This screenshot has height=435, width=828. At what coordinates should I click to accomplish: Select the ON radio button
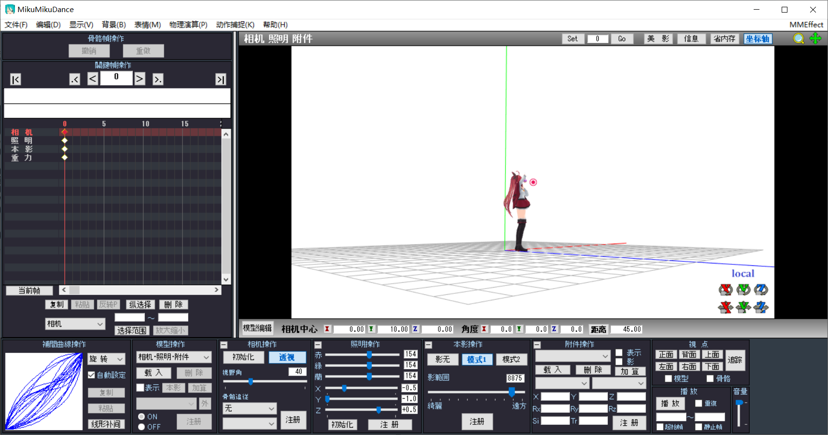click(x=141, y=417)
